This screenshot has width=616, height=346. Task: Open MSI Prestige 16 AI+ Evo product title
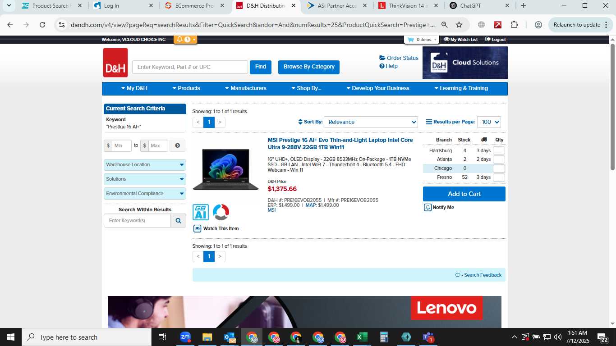click(x=340, y=144)
